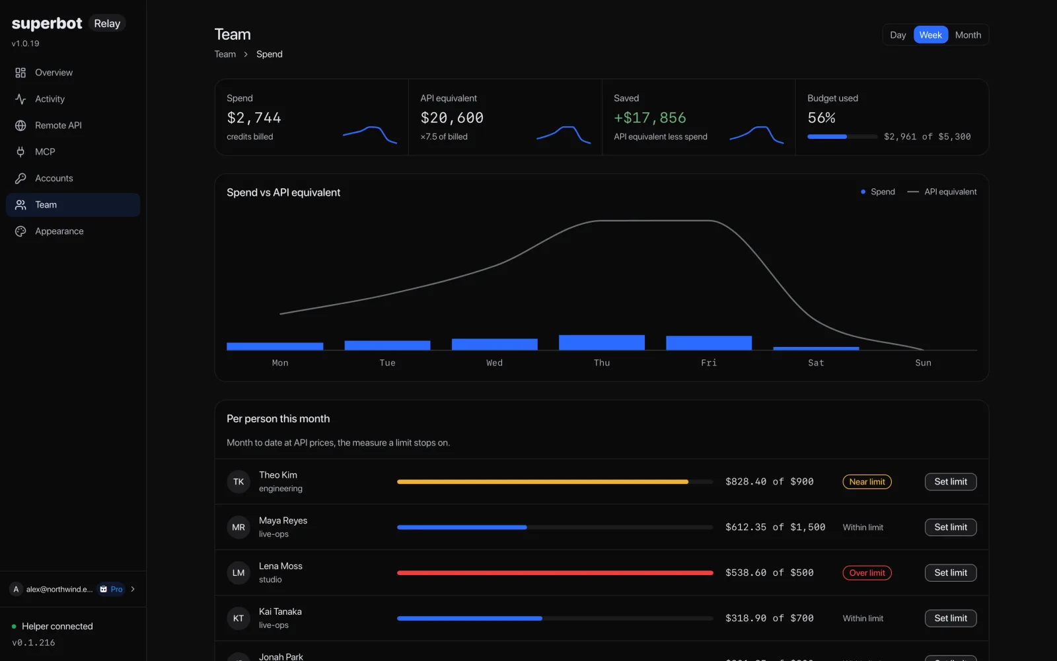This screenshot has width=1057, height=661.
Task: Click Theo Kim's TK avatar
Action: point(238,482)
